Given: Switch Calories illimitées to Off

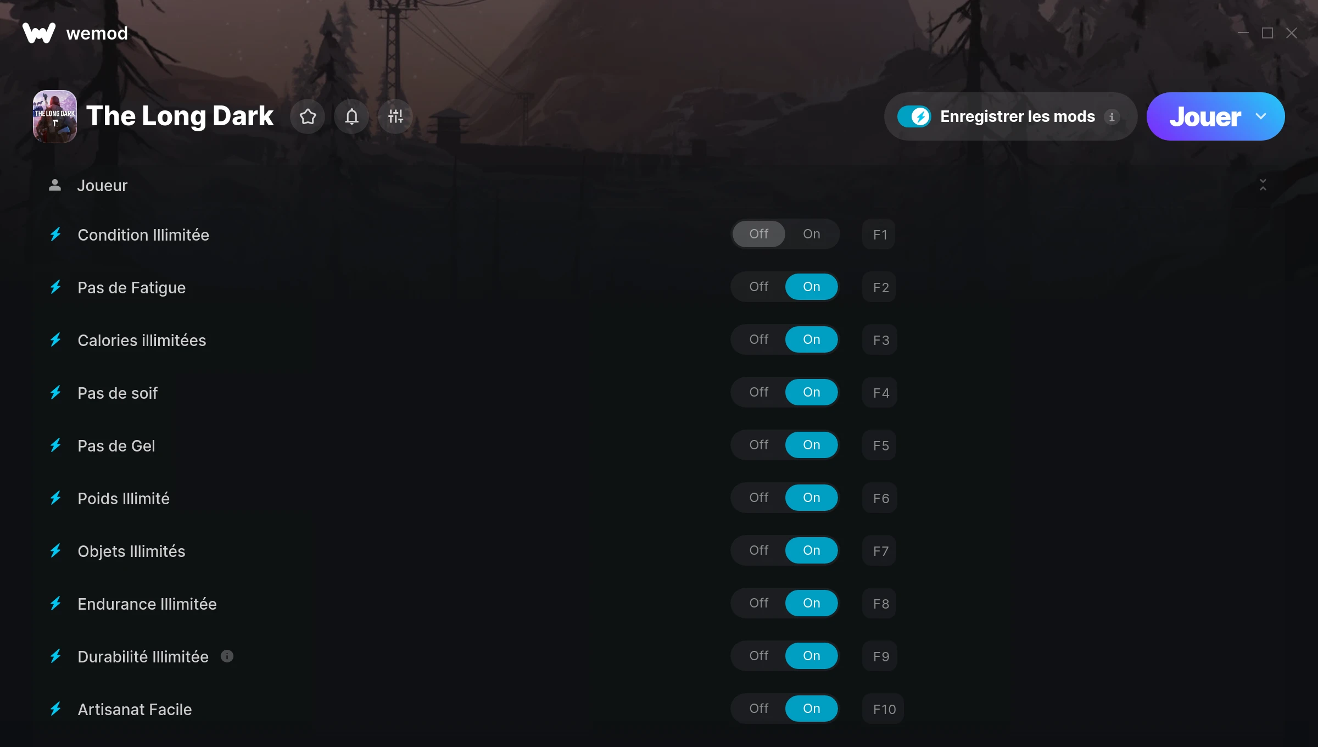Looking at the screenshot, I should click(758, 339).
